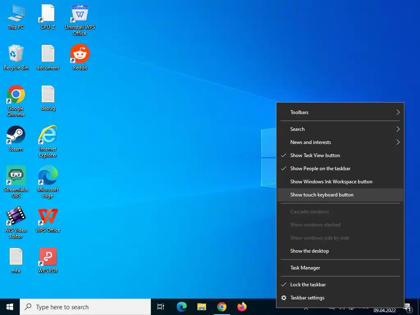420x315 pixels.
Task: Enable Show touch keyboard button
Action: tap(340, 195)
